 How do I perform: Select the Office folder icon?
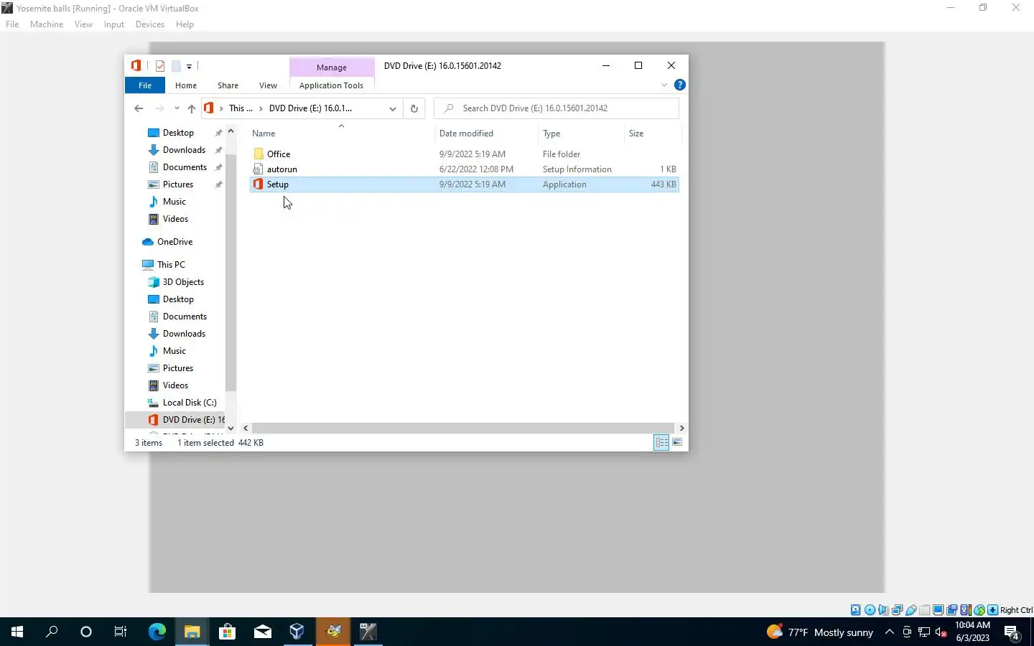(258, 154)
